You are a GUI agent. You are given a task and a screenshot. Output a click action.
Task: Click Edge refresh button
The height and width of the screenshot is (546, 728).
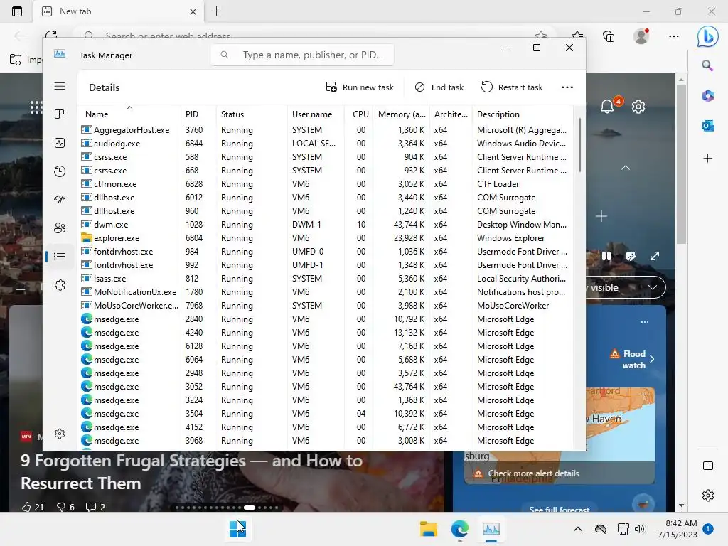(51, 36)
